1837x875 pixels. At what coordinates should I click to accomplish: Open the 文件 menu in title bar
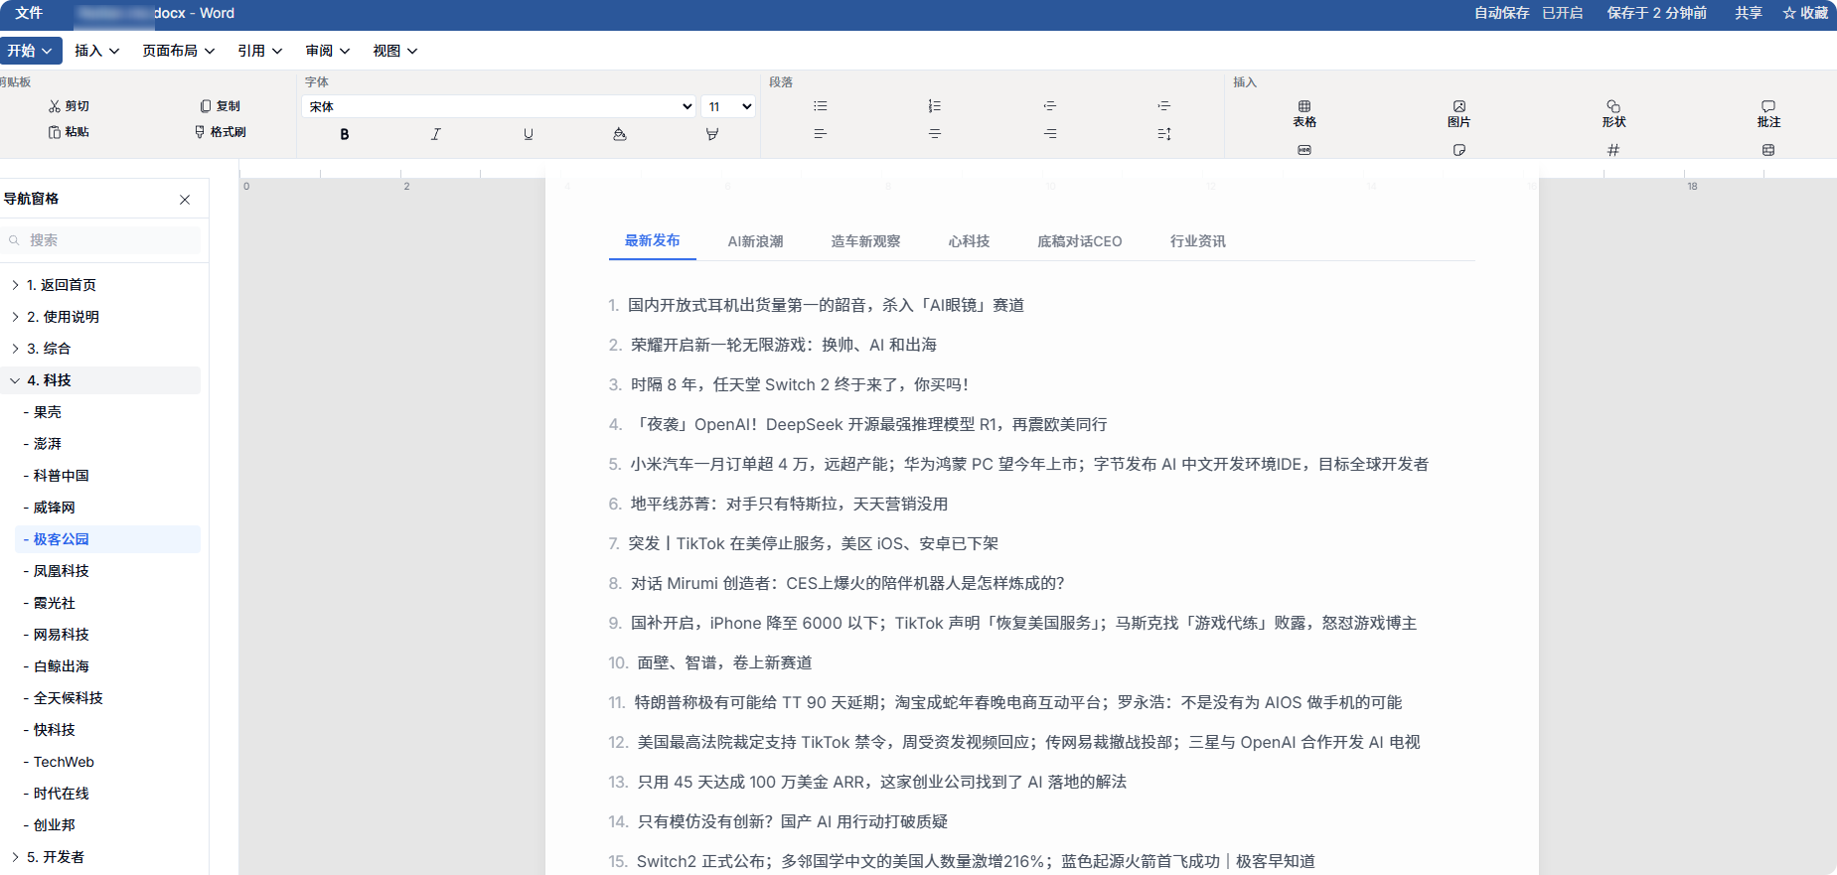(29, 13)
